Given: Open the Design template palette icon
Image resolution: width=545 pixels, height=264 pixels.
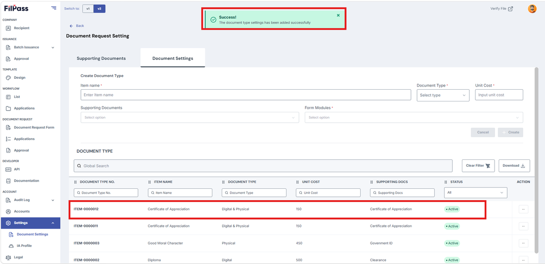Looking at the screenshot, I should tap(9, 77).
